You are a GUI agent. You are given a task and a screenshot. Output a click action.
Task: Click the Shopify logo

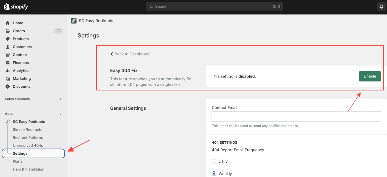(x=16, y=6)
